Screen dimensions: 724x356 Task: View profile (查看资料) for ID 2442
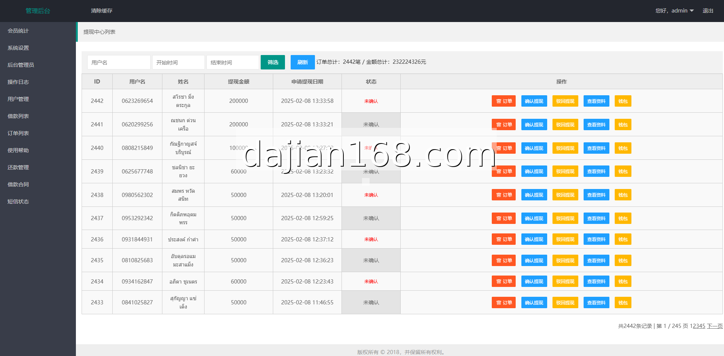(596, 101)
